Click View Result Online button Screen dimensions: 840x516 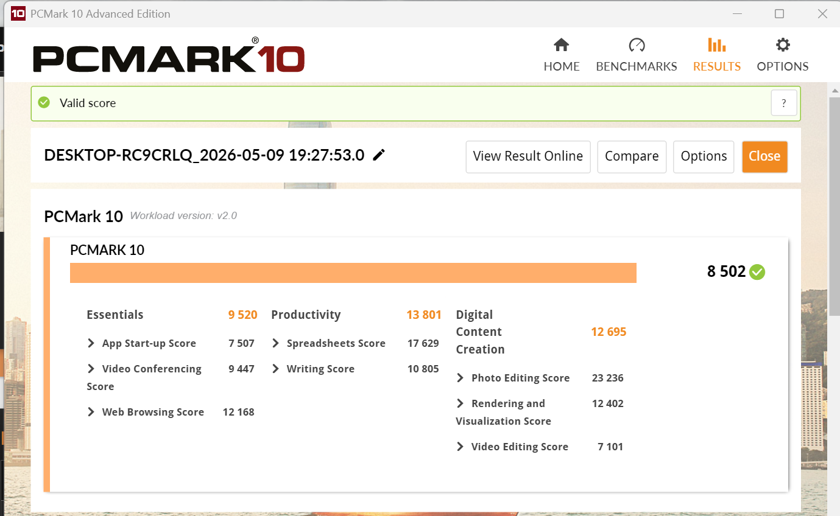coord(528,156)
